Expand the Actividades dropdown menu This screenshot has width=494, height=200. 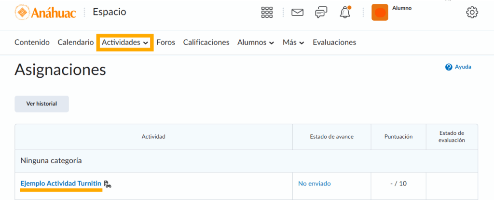pos(124,43)
